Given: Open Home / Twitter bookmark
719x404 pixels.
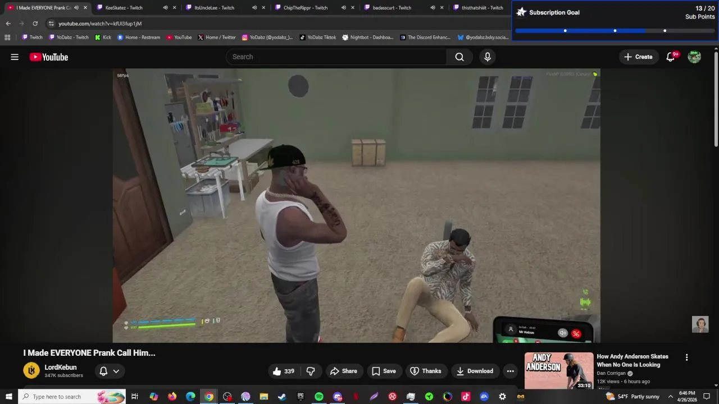Looking at the screenshot, I should 217,38.
